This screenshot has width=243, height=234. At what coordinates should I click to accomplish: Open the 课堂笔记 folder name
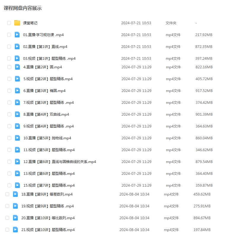[x=30, y=23]
